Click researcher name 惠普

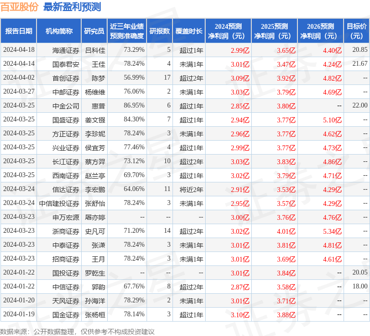click(99, 106)
